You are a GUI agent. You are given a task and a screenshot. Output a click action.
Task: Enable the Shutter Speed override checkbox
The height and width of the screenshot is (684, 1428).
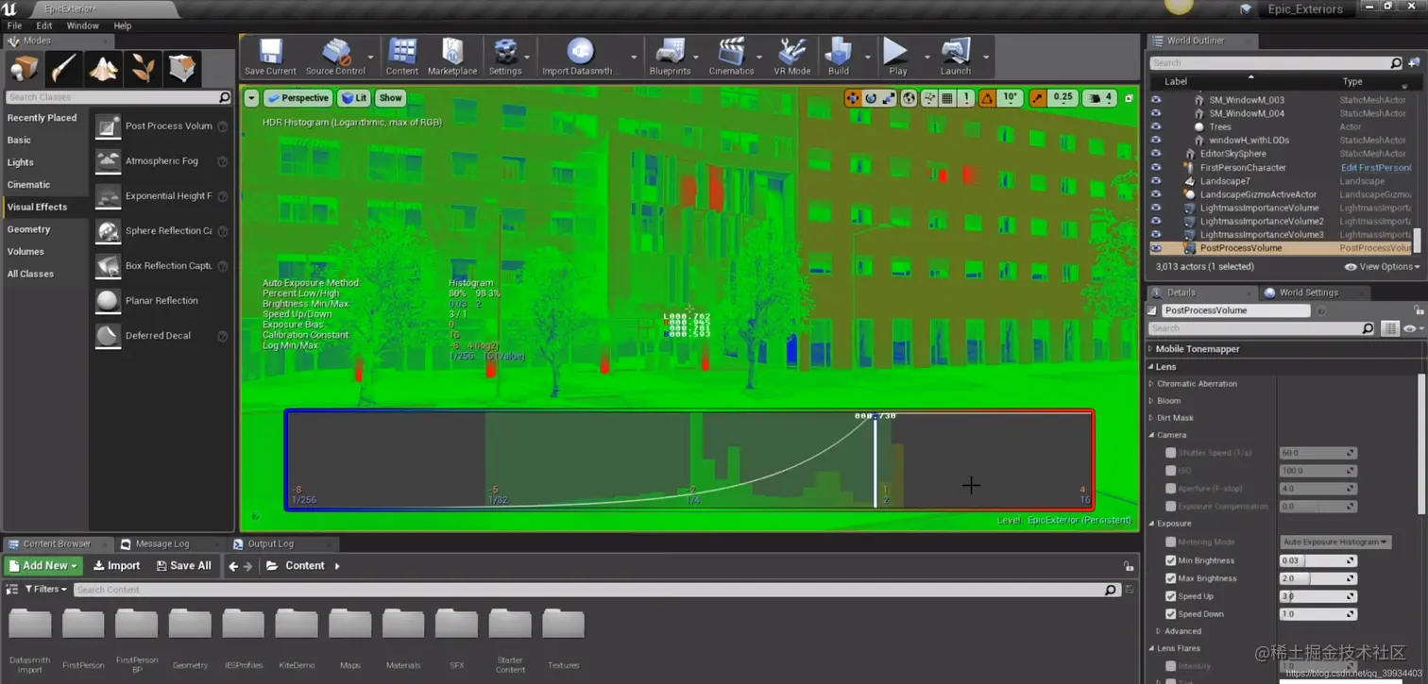tap(1171, 453)
